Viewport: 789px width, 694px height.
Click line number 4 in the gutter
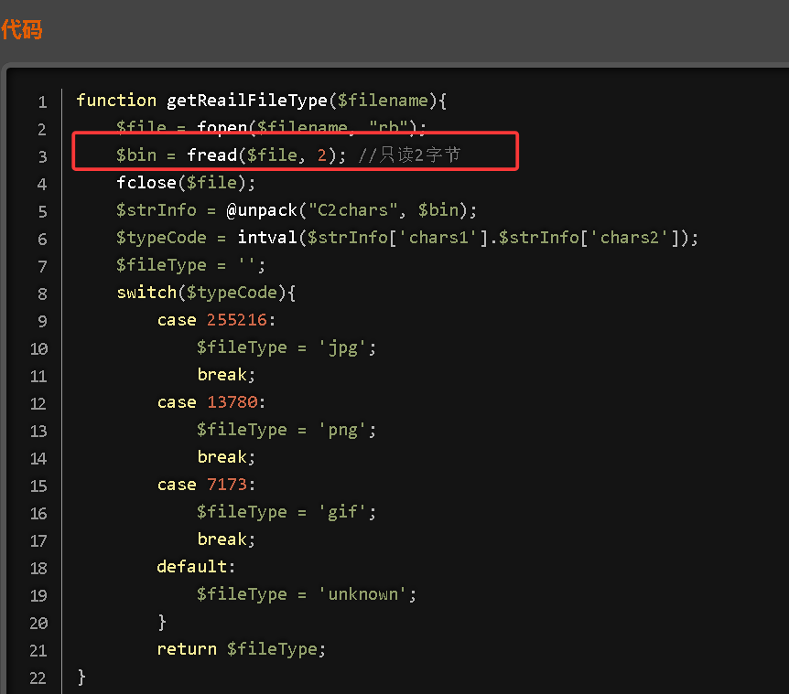click(x=42, y=184)
